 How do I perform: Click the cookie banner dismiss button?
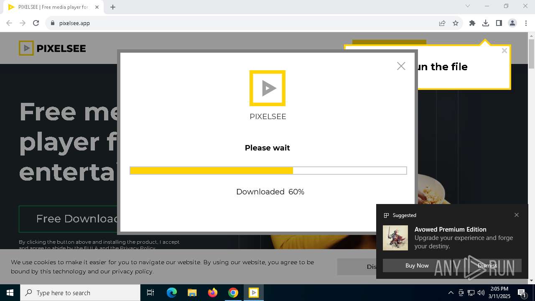coord(357,266)
